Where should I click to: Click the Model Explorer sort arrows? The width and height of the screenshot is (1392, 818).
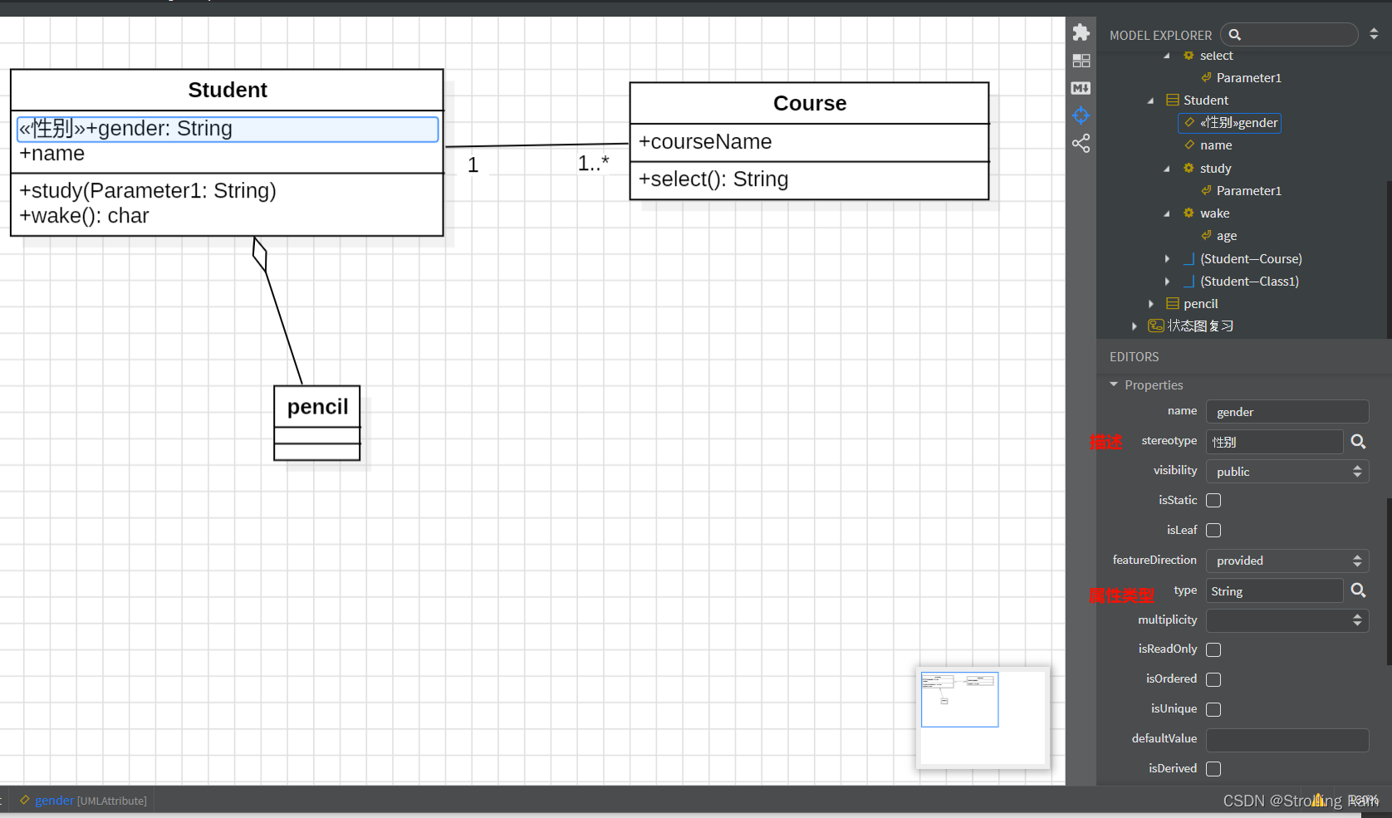click(1374, 35)
